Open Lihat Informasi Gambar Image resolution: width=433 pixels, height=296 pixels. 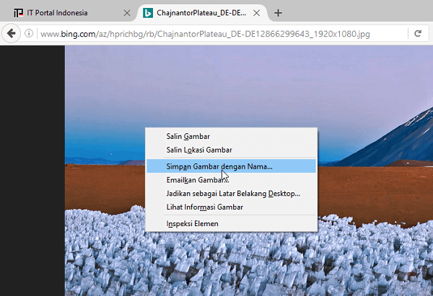[x=232, y=207]
